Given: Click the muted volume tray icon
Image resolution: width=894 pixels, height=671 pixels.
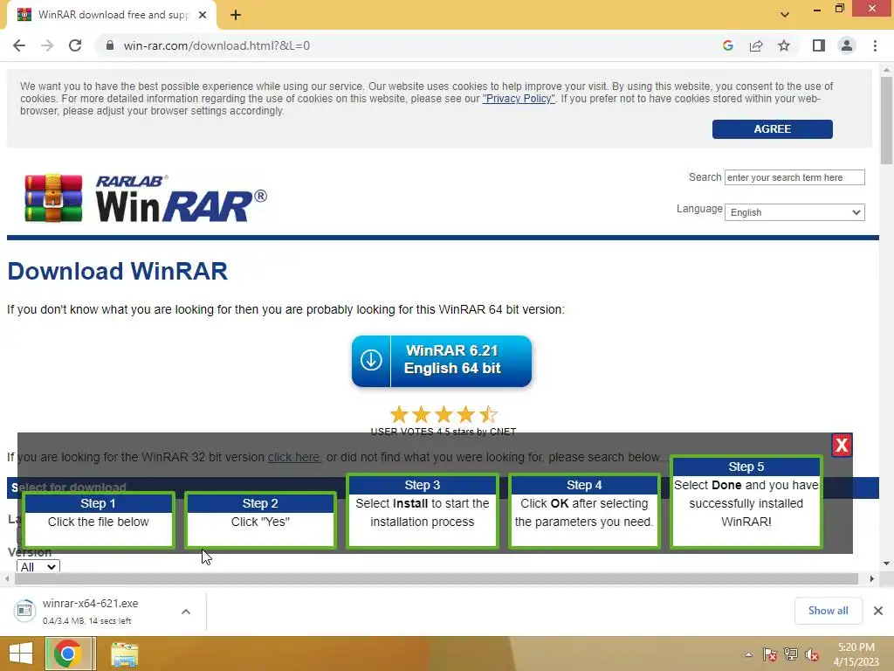Looking at the screenshot, I should 812,654.
